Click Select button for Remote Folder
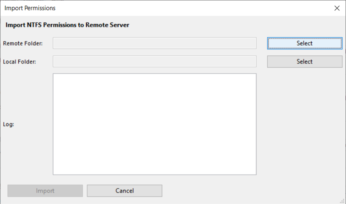Screen dimensions: 346x204 click(304, 43)
